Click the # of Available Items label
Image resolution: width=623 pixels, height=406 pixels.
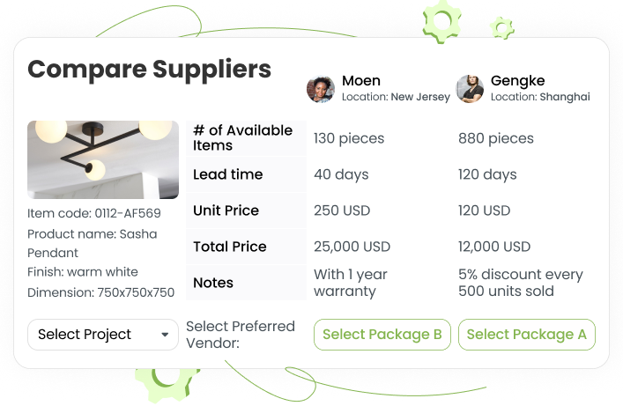coord(242,138)
